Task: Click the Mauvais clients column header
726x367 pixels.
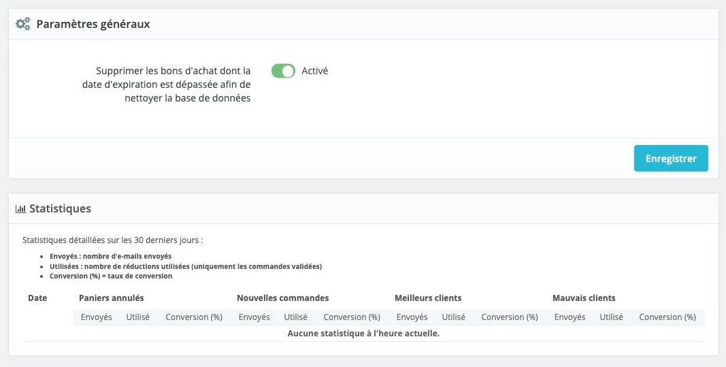Action: point(584,298)
